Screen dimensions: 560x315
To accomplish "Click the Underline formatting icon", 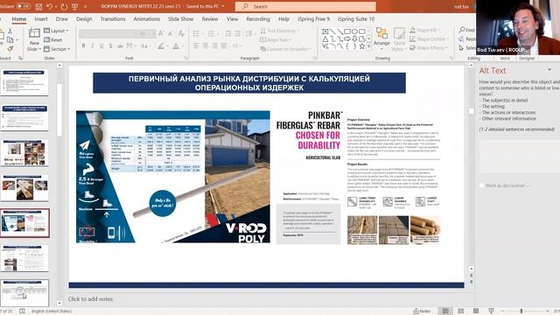I will coord(101,46).
